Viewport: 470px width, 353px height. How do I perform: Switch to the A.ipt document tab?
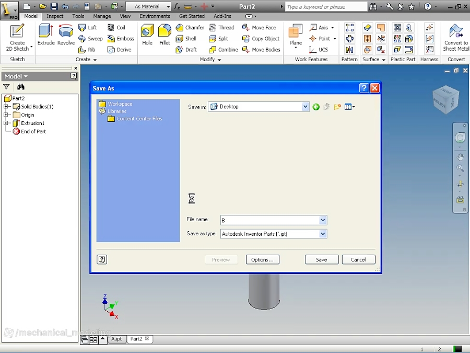[x=116, y=339]
